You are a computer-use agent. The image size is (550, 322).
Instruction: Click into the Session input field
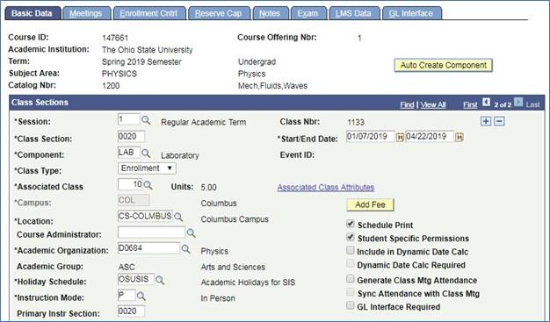(129, 119)
